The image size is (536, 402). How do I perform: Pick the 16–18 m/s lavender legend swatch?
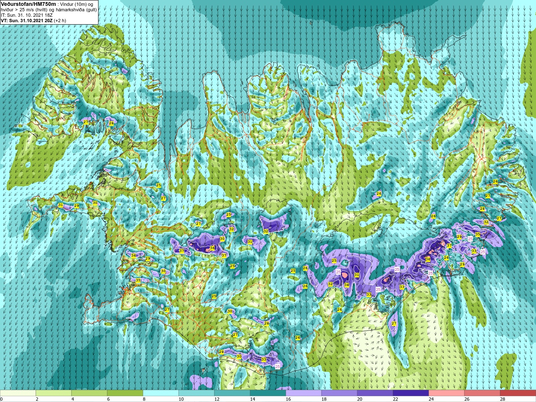(304, 393)
